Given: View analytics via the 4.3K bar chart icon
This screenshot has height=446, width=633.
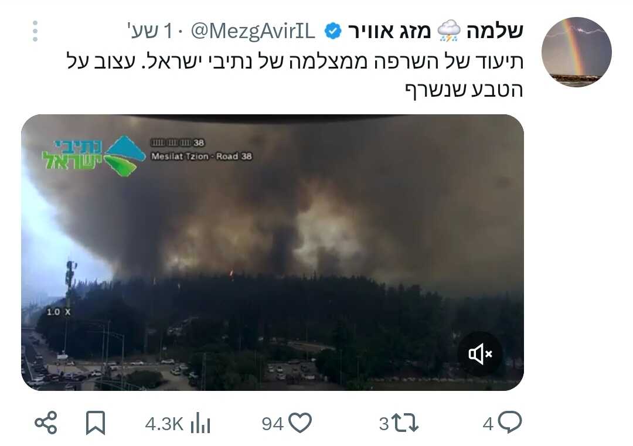Looking at the screenshot, I should tap(200, 423).
